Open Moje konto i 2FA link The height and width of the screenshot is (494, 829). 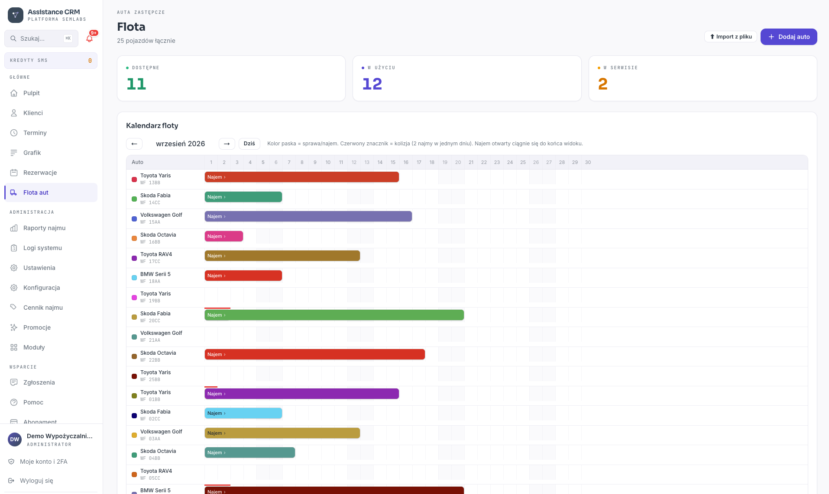44,462
